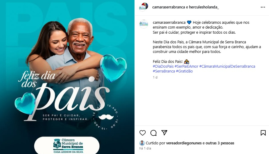Image resolution: width=269 pixels, height=154 pixels.
Task: Share the post with paper plane icon
Action: tap(164, 133)
